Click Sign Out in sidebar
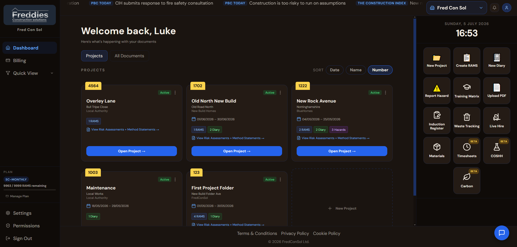This screenshot has width=517, height=247. click(30, 238)
